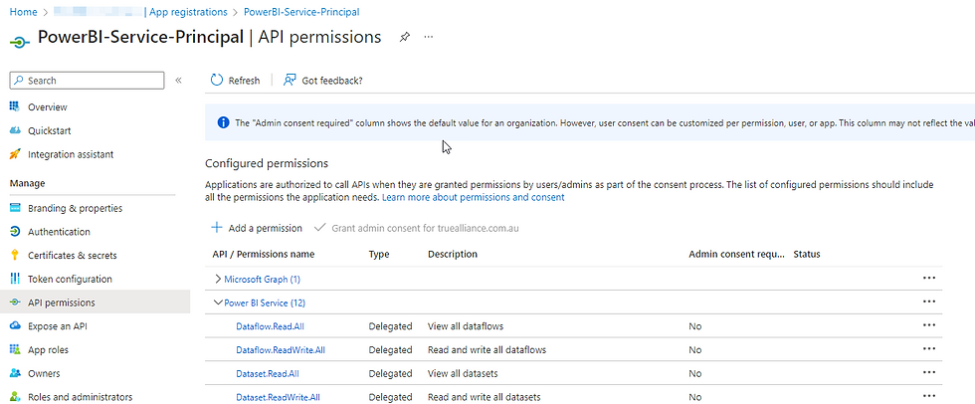
Task: Click the plus icon for Add a permission
Action: pyautogui.click(x=217, y=228)
